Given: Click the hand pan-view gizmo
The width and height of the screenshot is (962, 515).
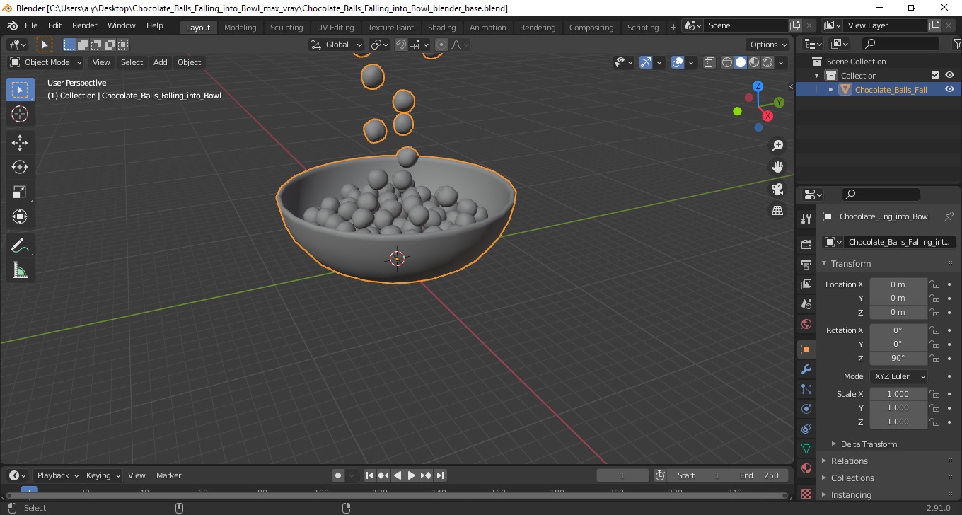Looking at the screenshot, I should [x=777, y=167].
